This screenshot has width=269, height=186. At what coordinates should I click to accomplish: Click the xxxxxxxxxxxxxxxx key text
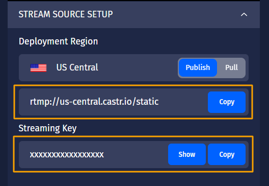point(67,154)
